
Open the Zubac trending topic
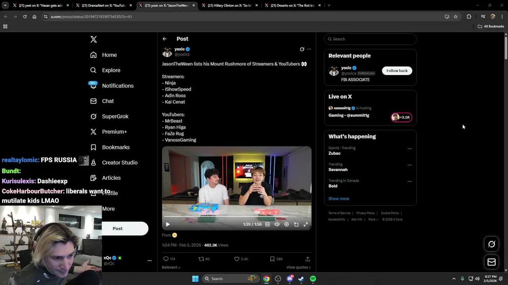click(x=335, y=153)
